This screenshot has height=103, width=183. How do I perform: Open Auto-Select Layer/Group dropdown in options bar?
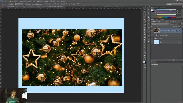19,4
